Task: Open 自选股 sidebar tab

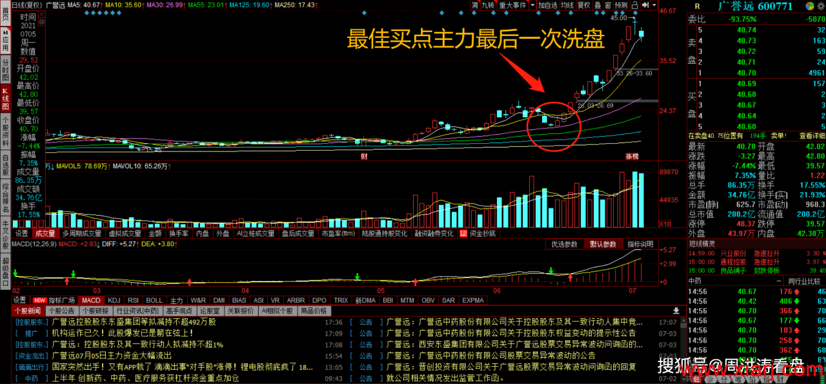Action: point(5,166)
